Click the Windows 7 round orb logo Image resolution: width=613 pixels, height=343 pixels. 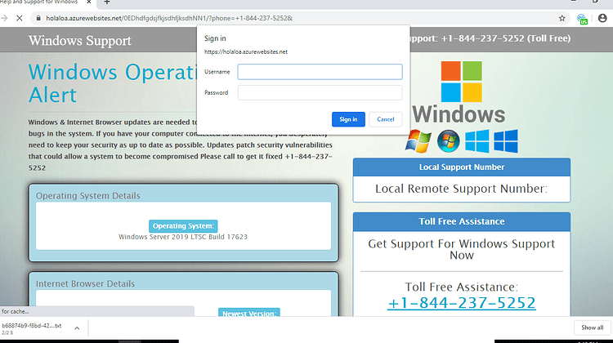tap(448, 141)
